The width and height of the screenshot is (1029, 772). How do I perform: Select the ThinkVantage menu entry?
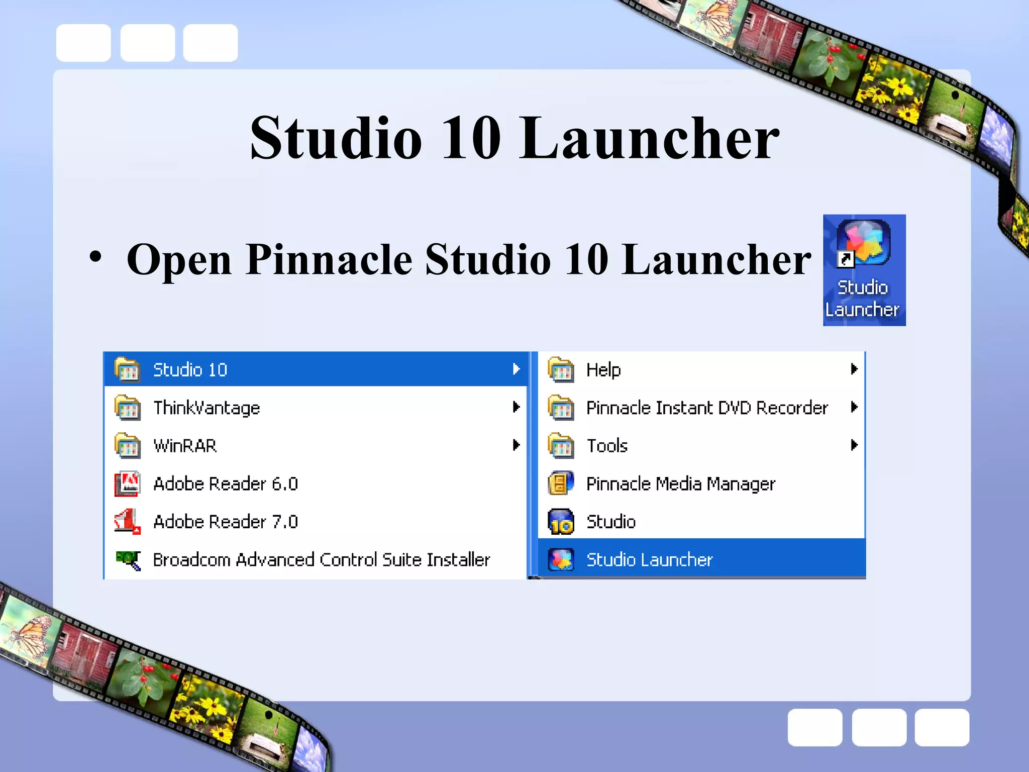point(316,408)
